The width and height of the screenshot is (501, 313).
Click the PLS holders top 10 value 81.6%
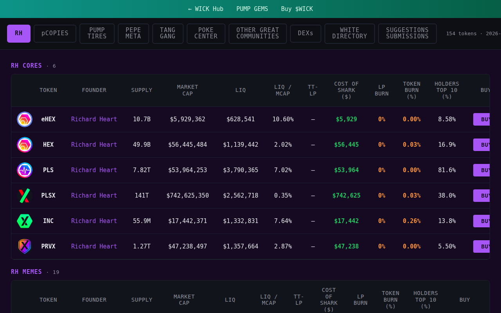tap(447, 170)
